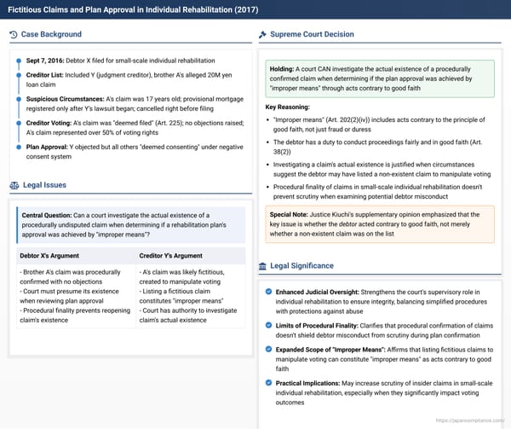Viewport: 511px width, 429px height.
Task: Click the check icon next to Expanded Scope of Improper Means
Action: pos(268,349)
